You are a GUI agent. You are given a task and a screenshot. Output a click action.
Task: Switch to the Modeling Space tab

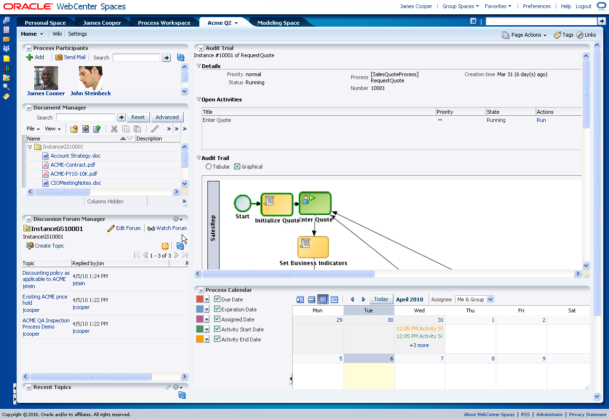[x=278, y=23]
